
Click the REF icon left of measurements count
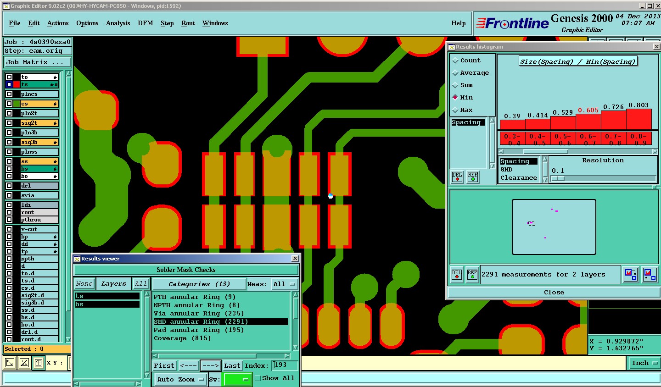[472, 274]
